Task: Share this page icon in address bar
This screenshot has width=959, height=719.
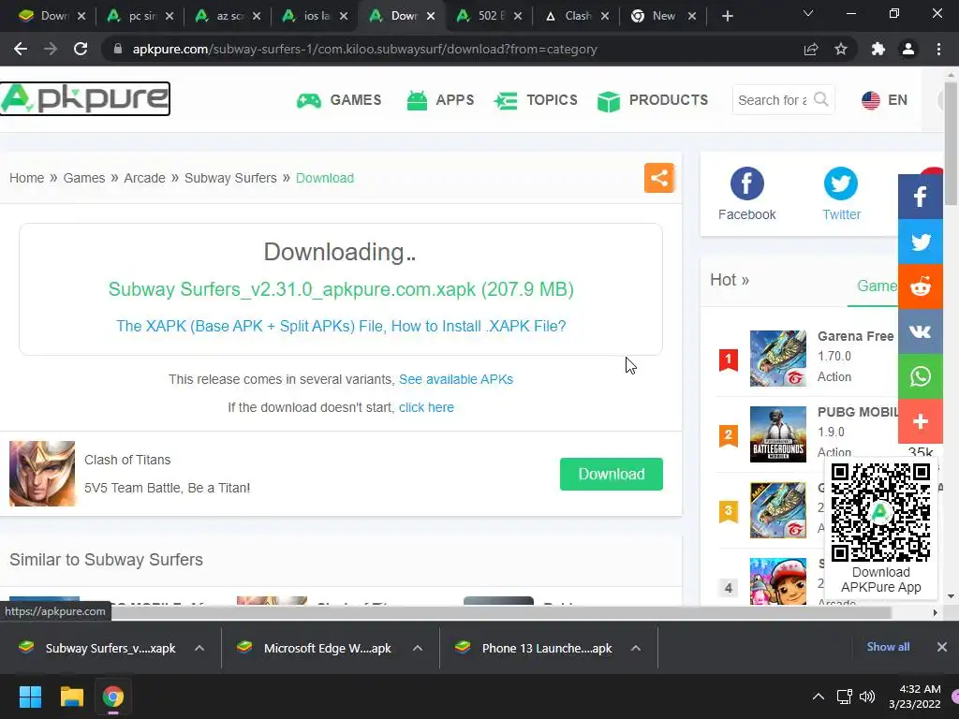Action: (x=811, y=49)
